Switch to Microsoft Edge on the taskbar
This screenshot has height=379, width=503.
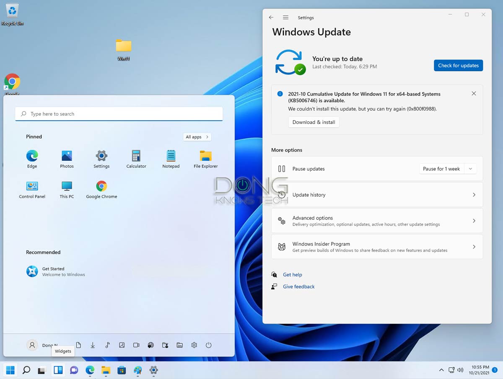click(90, 370)
